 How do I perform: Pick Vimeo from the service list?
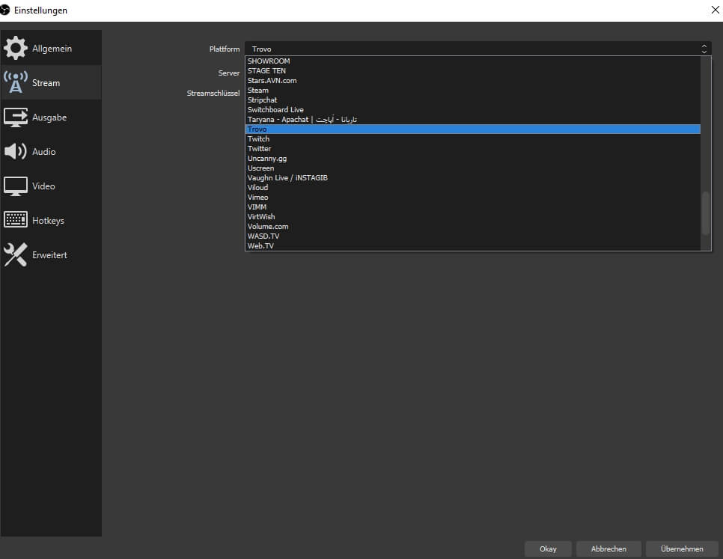click(x=258, y=198)
